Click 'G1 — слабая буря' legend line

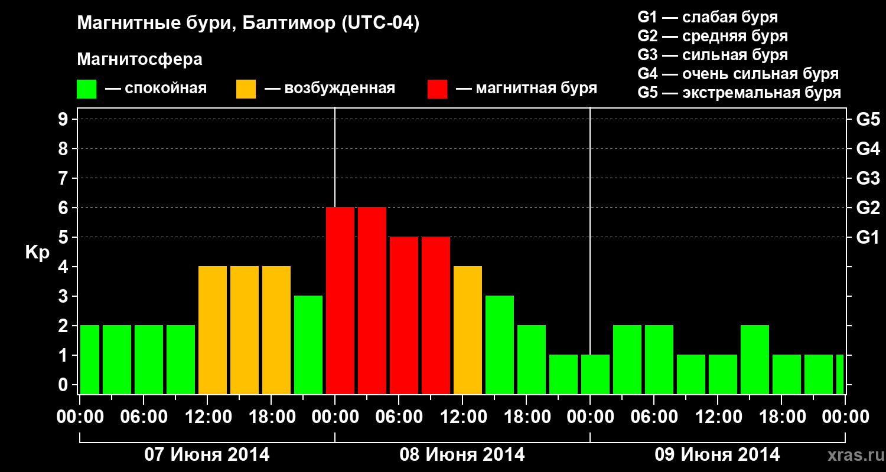click(708, 17)
